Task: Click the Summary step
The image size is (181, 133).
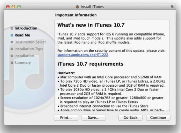Action: tap(23, 63)
